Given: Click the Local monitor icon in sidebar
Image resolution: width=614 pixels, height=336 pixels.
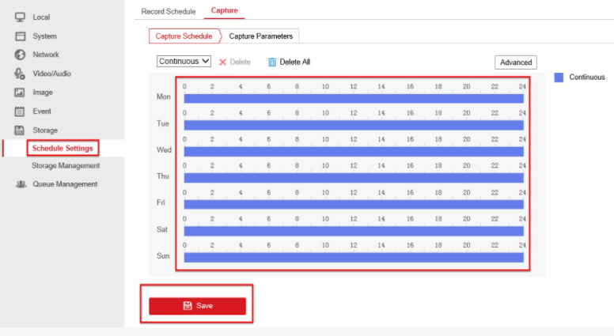Looking at the screenshot, I should [21, 17].
